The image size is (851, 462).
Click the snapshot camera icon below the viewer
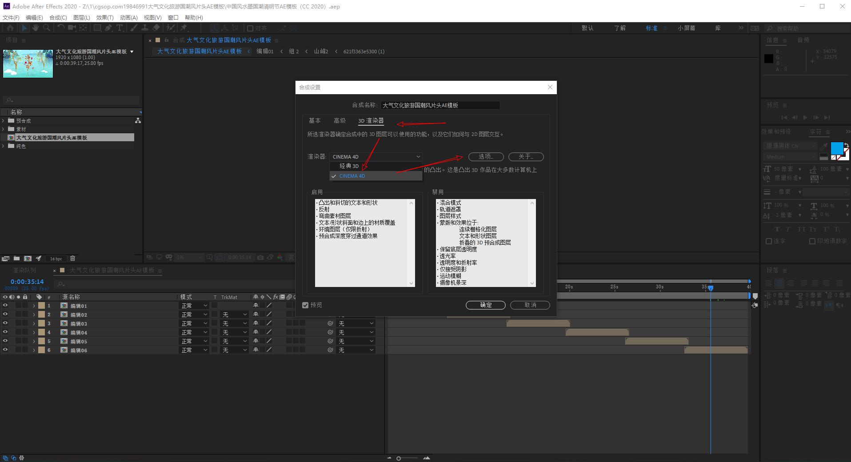[x=260, y=257]
